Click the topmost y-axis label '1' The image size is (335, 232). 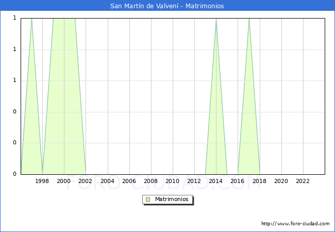14,18
